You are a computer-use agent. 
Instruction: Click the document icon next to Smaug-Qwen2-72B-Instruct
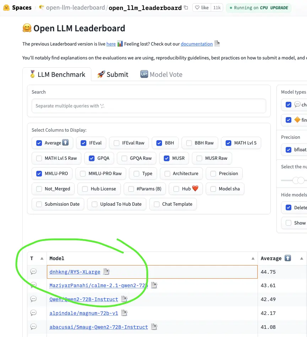coord(154,327)
